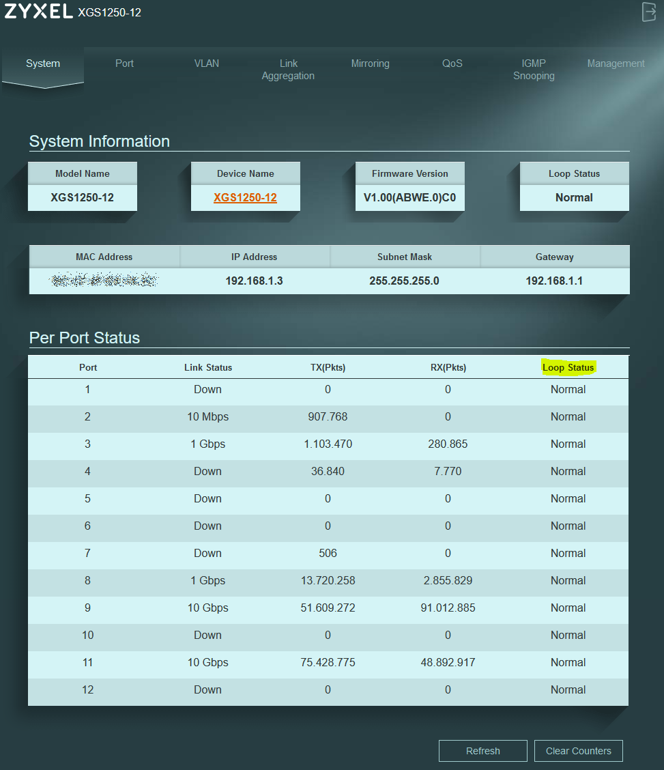Screen dimensions: 664x770
Task: Click the Normal value in System Information Loop Status
Action: click(x=574, y=197)
